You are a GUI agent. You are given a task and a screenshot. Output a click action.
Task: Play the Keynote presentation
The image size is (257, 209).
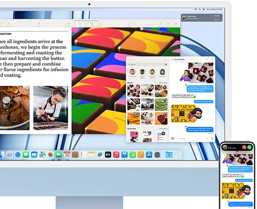click(39, 24)
